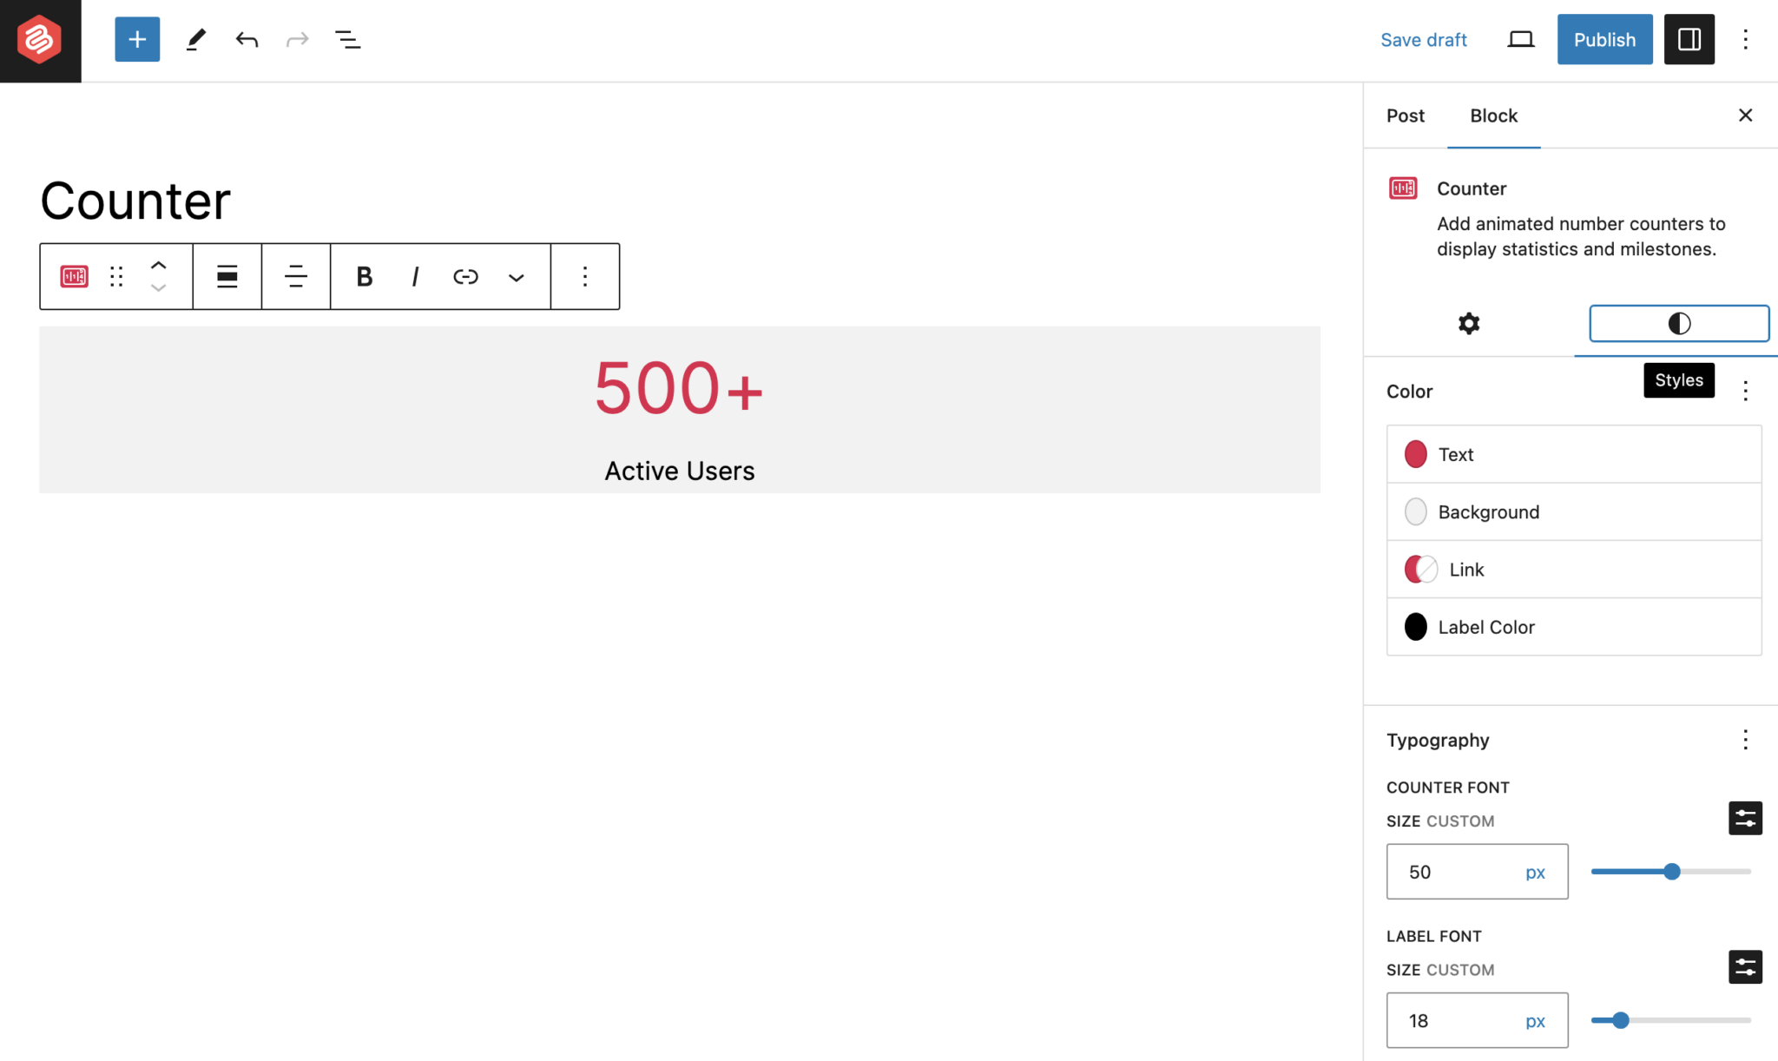Viewport: 1778px width, 1061px height.
Task: Undo the last change
Action: 247,39
